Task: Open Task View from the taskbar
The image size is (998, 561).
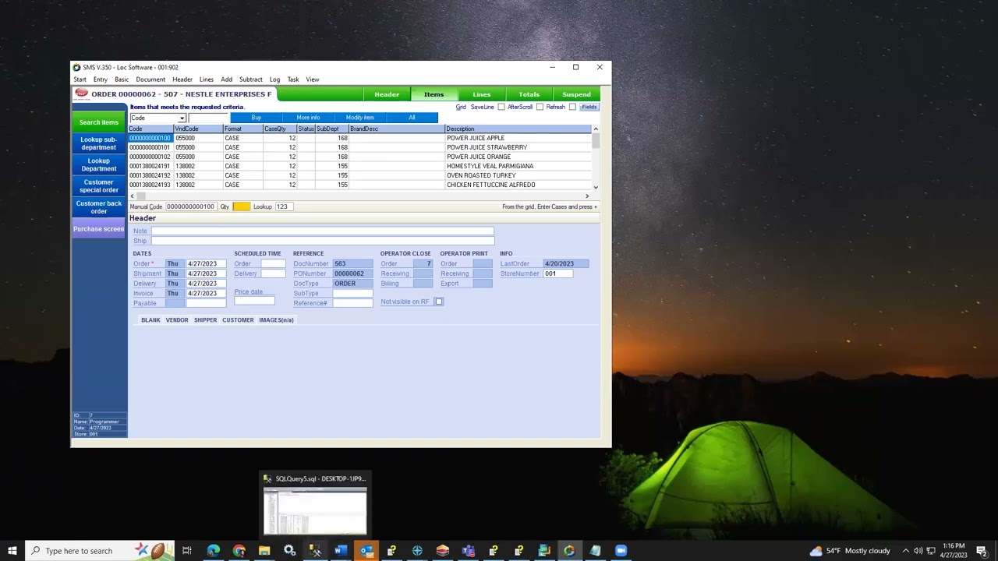Action: [x=187, y=551]
